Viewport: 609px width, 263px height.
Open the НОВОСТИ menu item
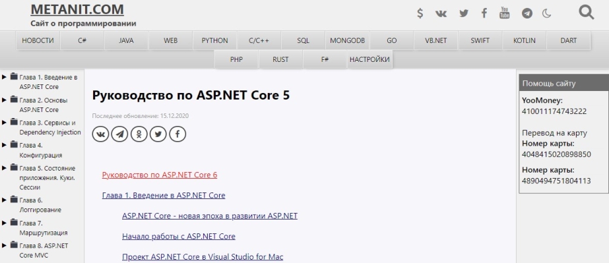click(38, 40)
